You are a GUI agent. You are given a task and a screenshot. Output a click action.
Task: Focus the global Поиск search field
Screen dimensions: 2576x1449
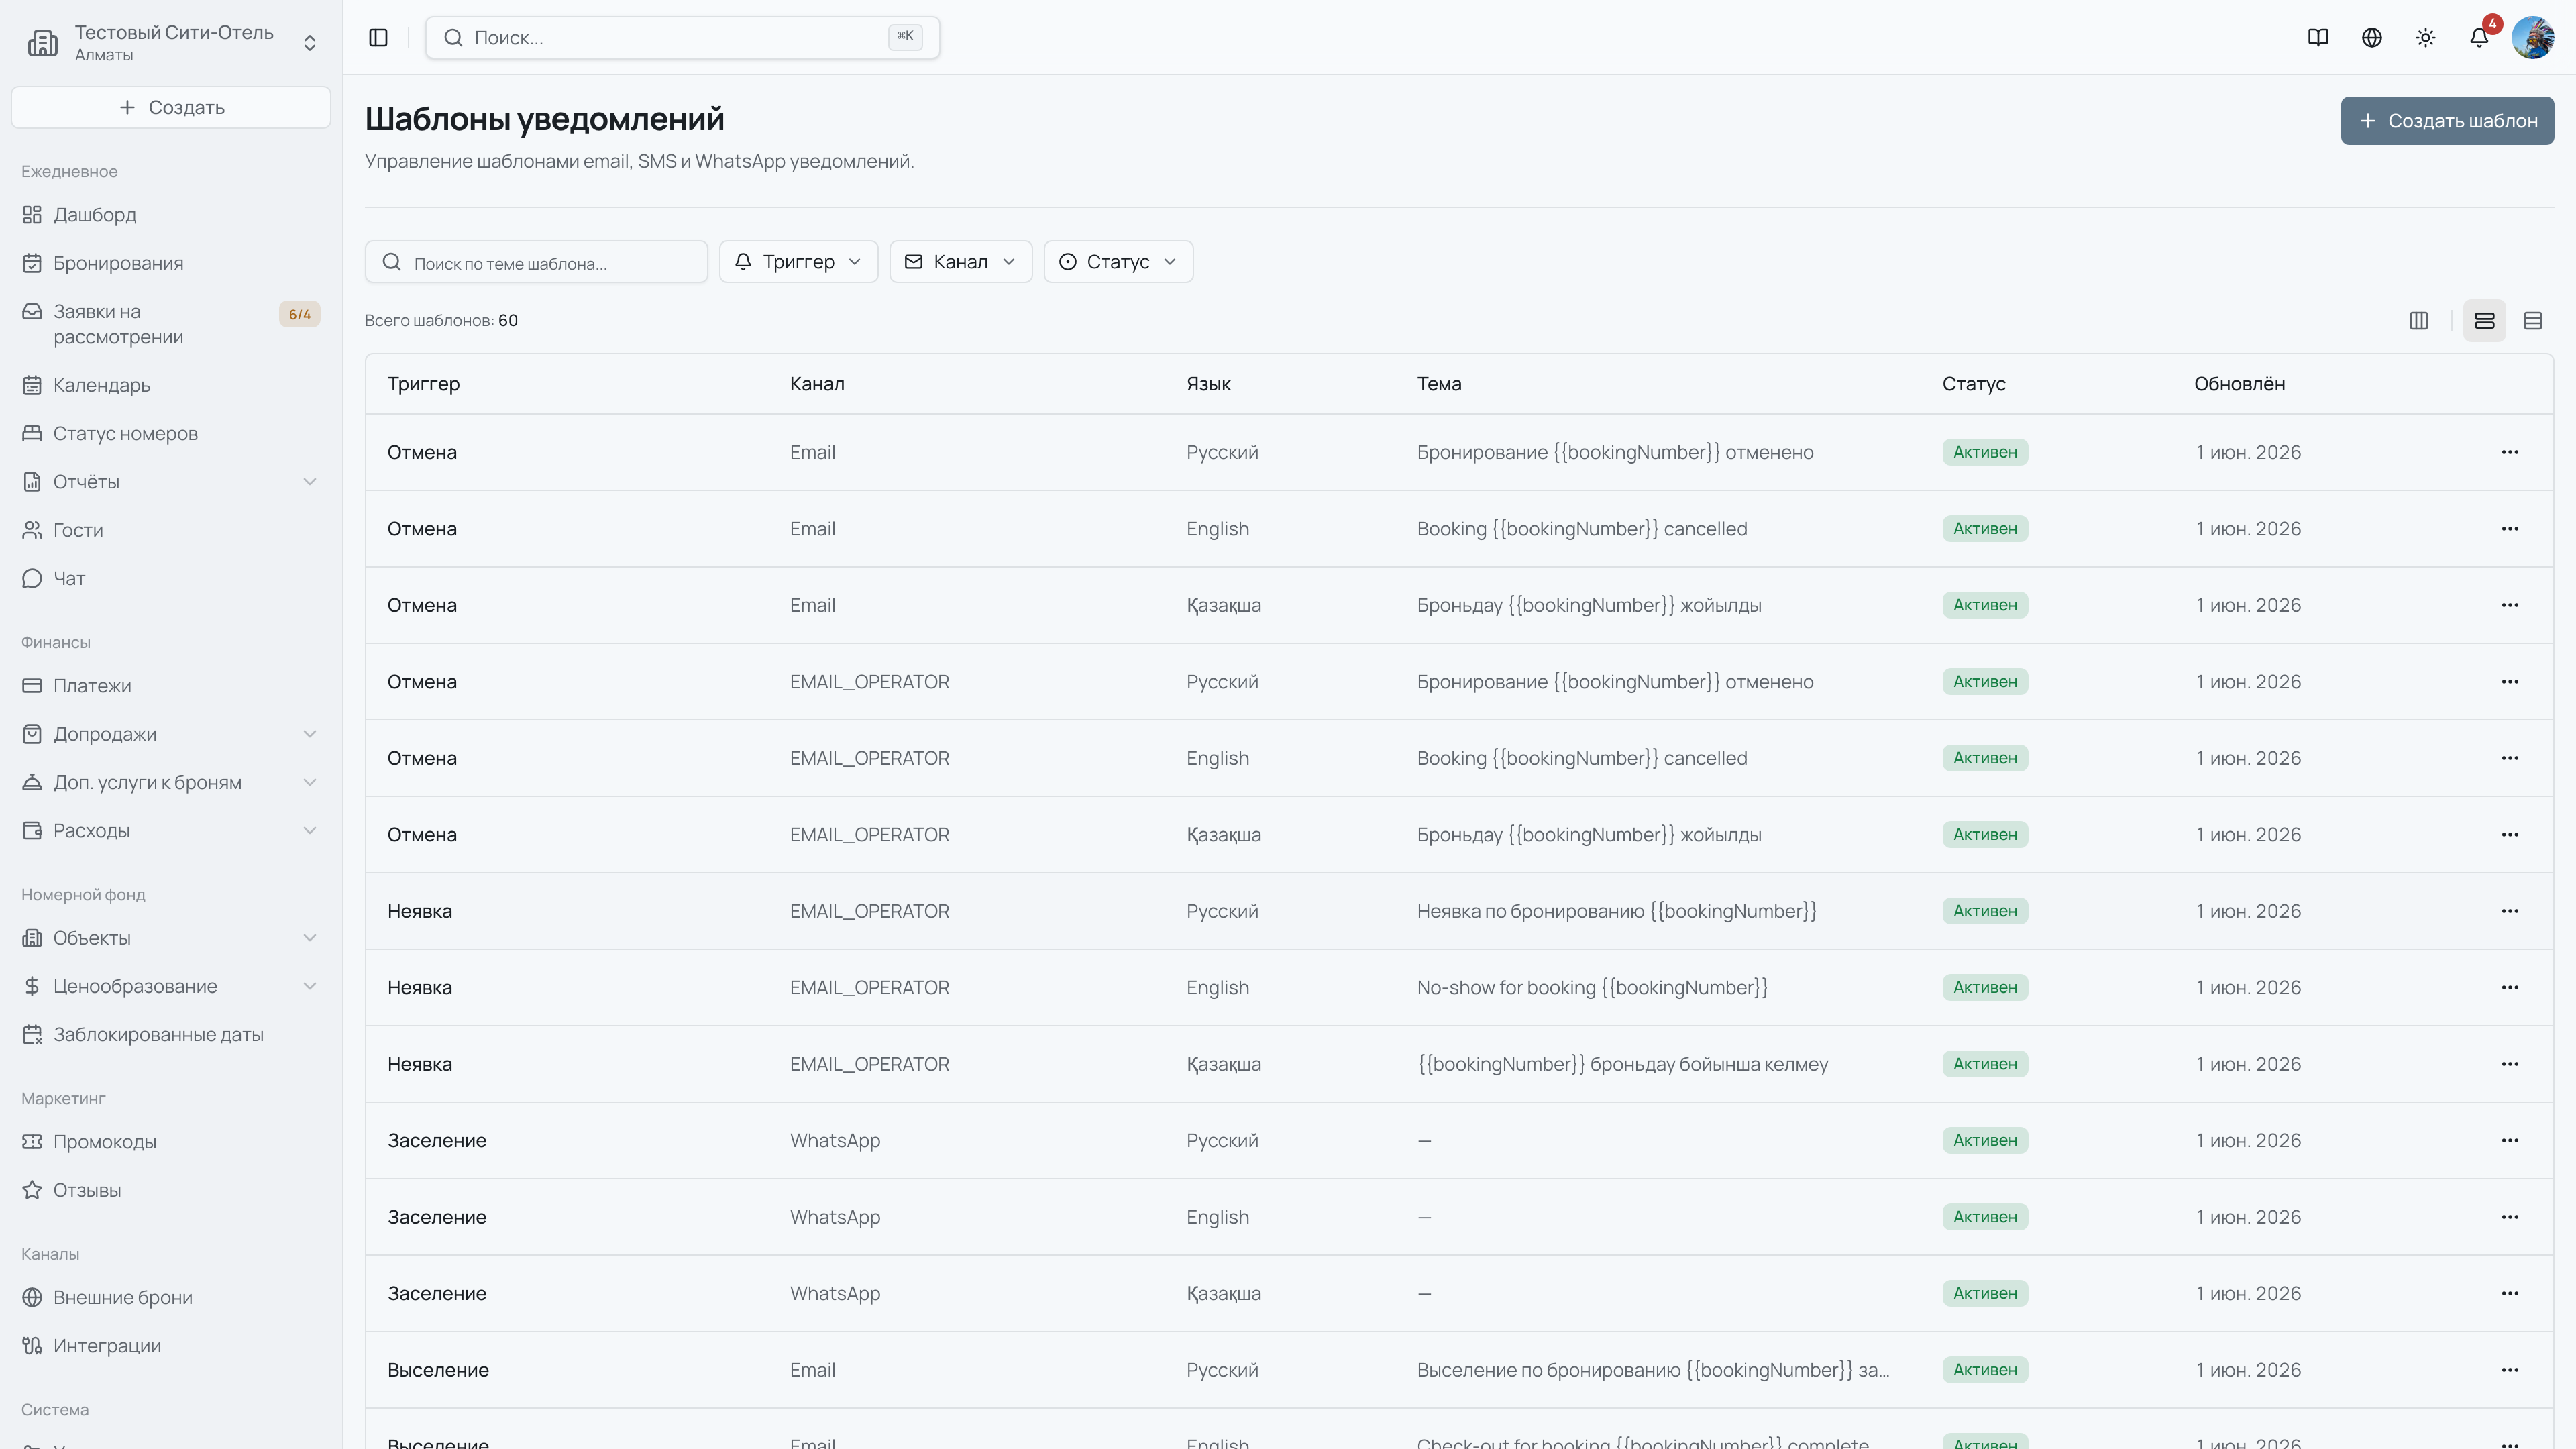[682, 37]
